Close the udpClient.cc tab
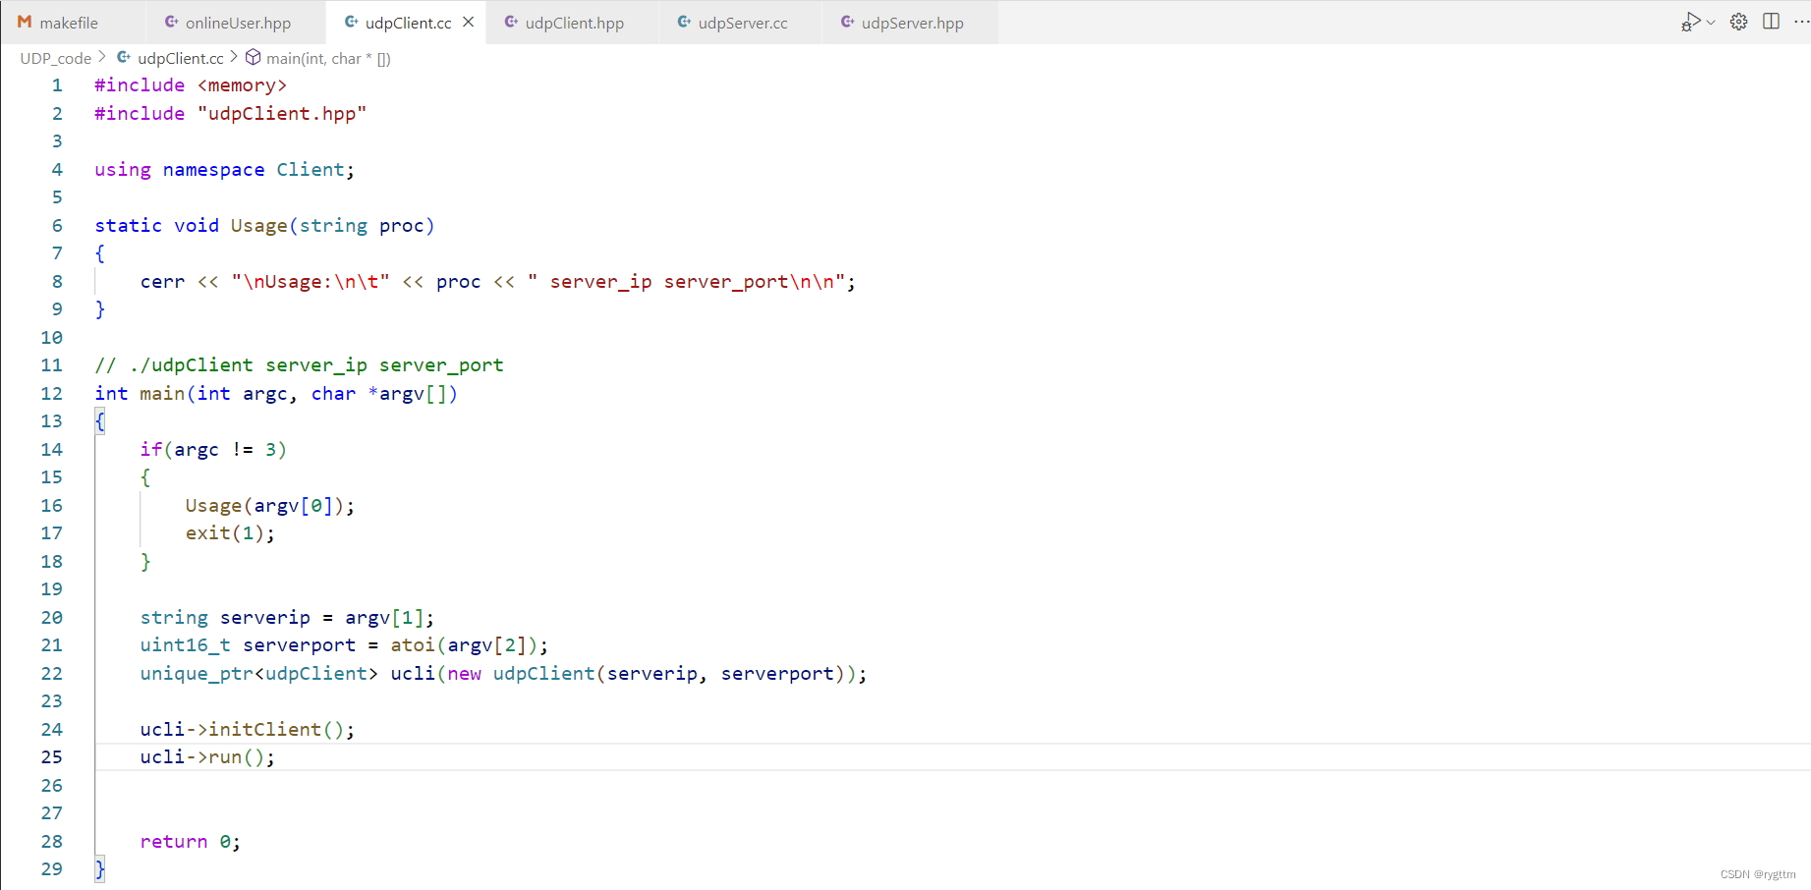The width and height of the screenshot is (1811, 890). point(469,23)
